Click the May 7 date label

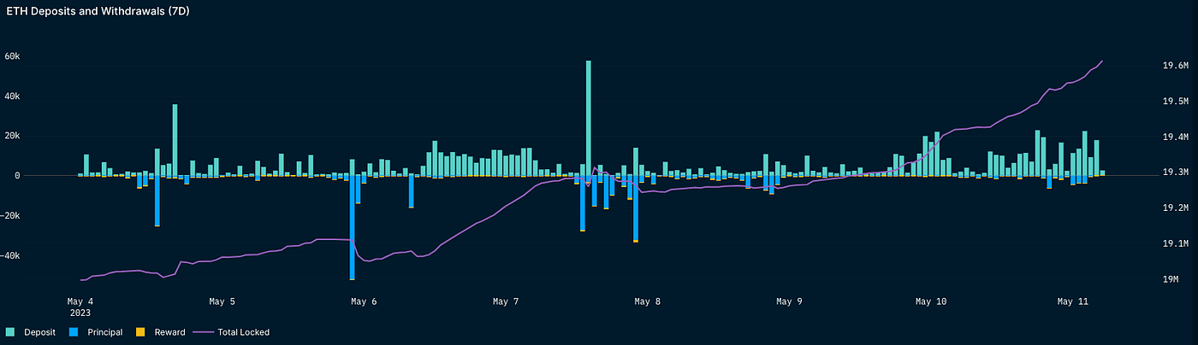click(506, 301)
